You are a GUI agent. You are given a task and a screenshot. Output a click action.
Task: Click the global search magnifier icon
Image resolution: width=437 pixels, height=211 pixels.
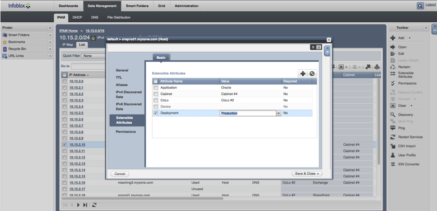(420, 6)
